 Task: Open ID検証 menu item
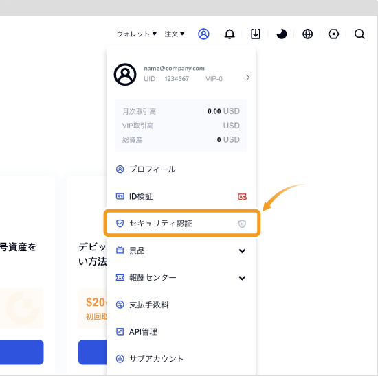pyautogui.click(x=181, y=196)
